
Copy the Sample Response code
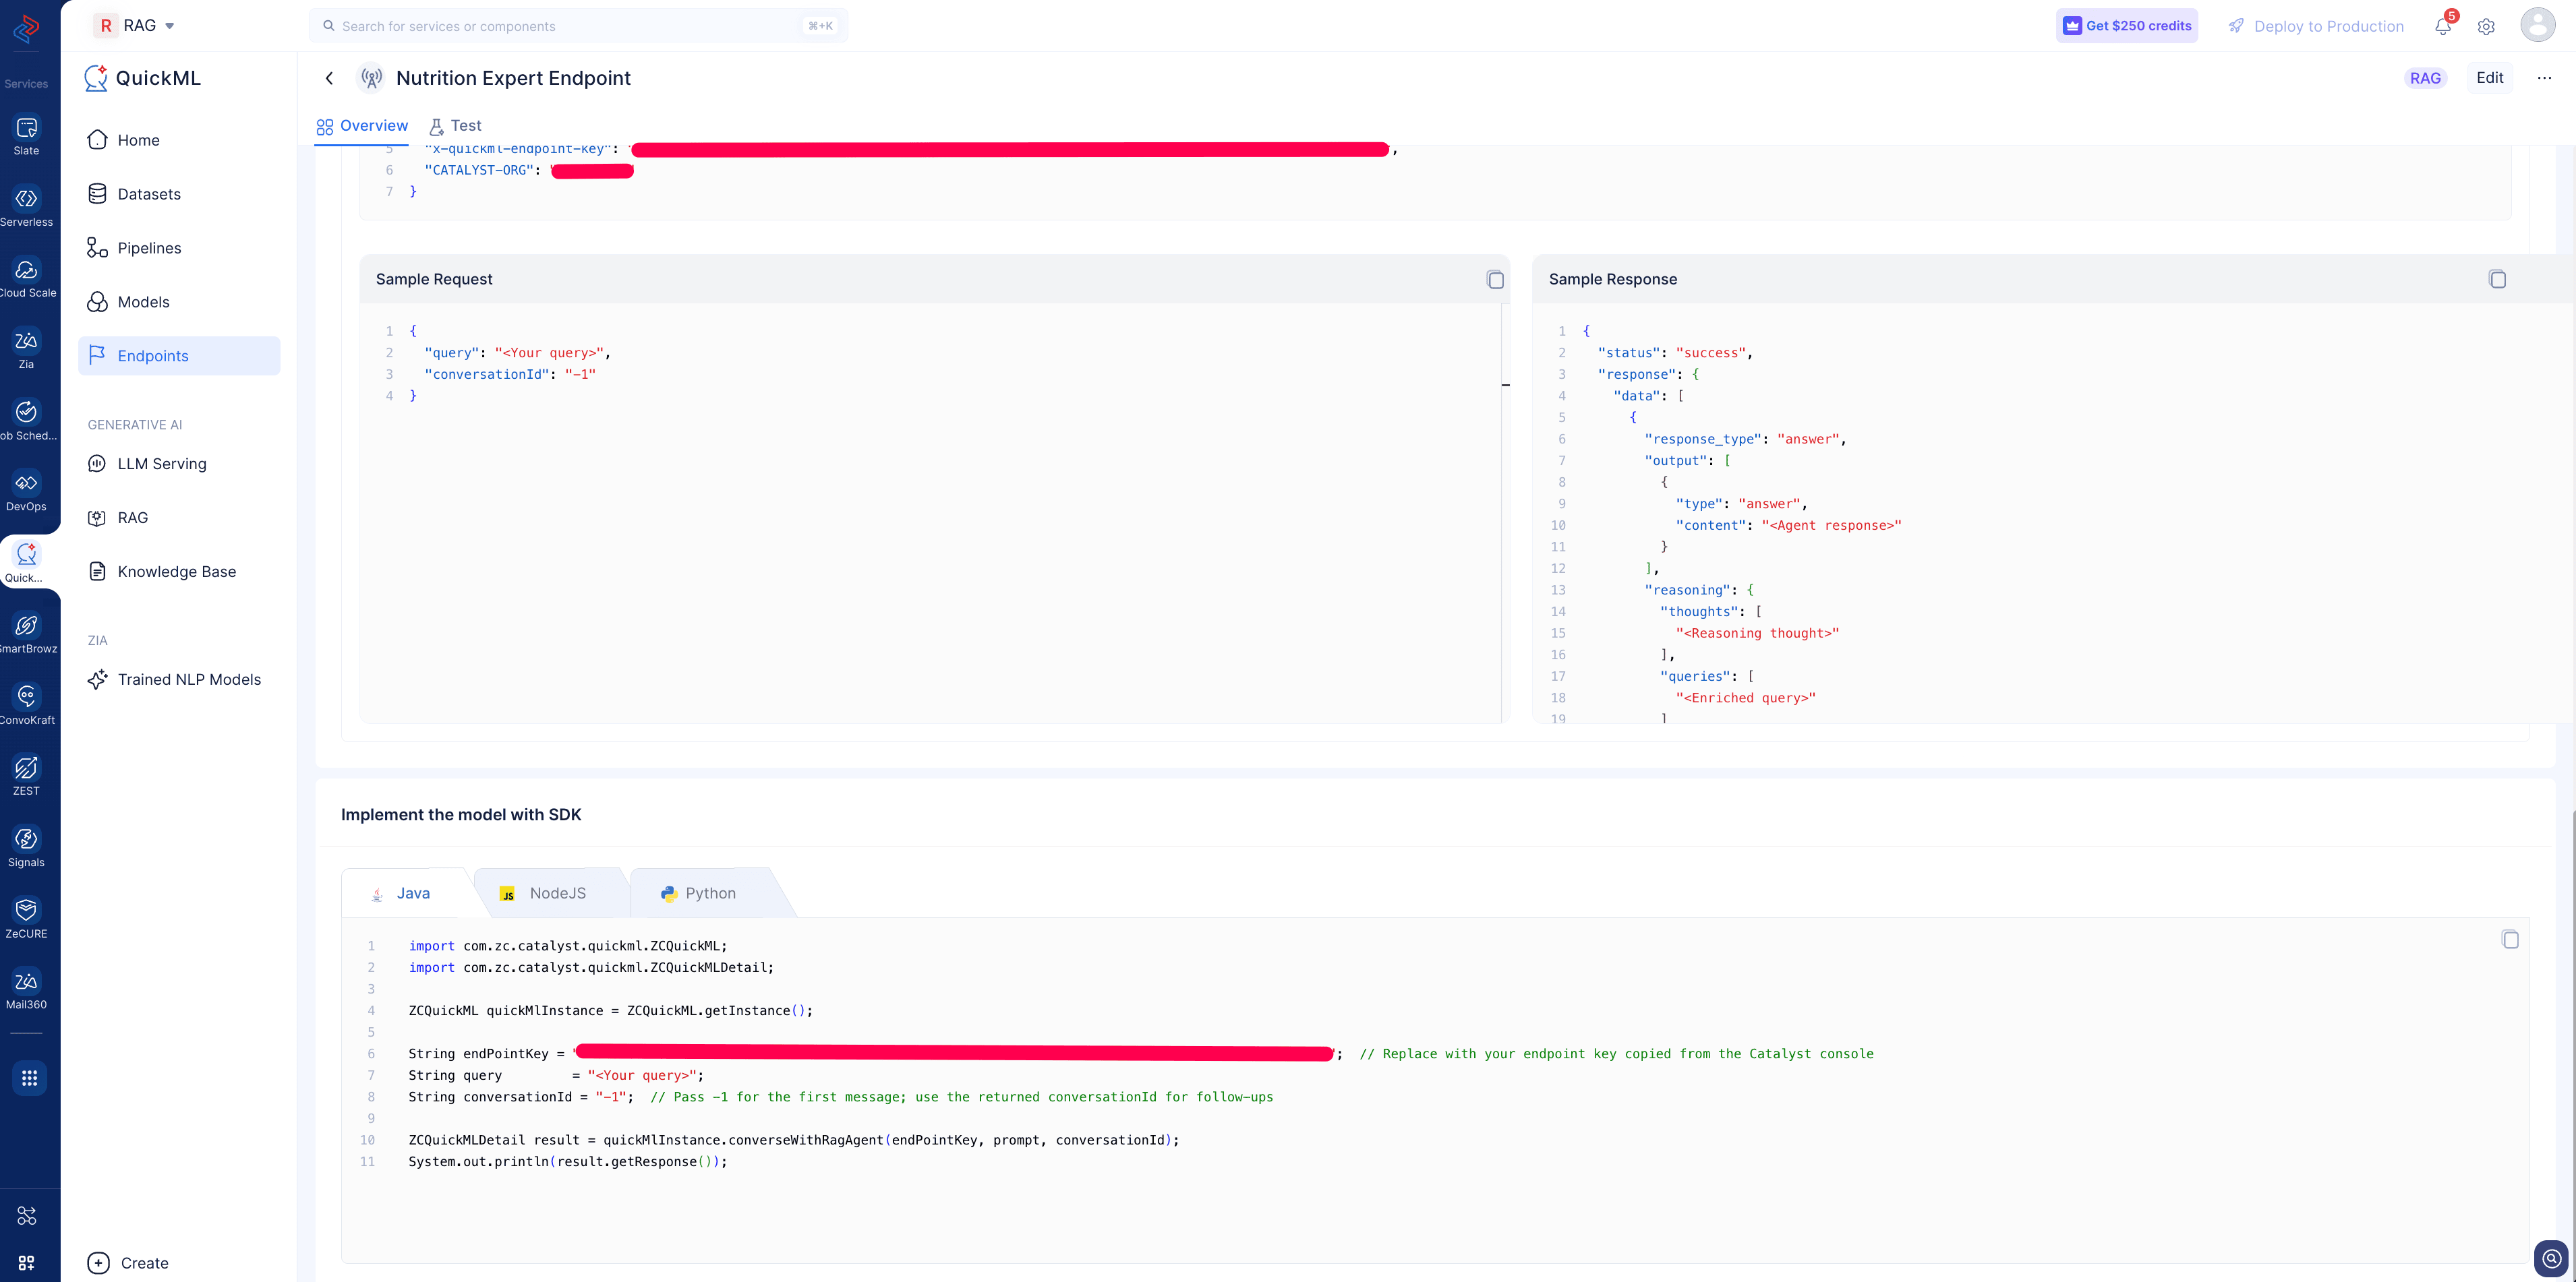click(2497, 279)
